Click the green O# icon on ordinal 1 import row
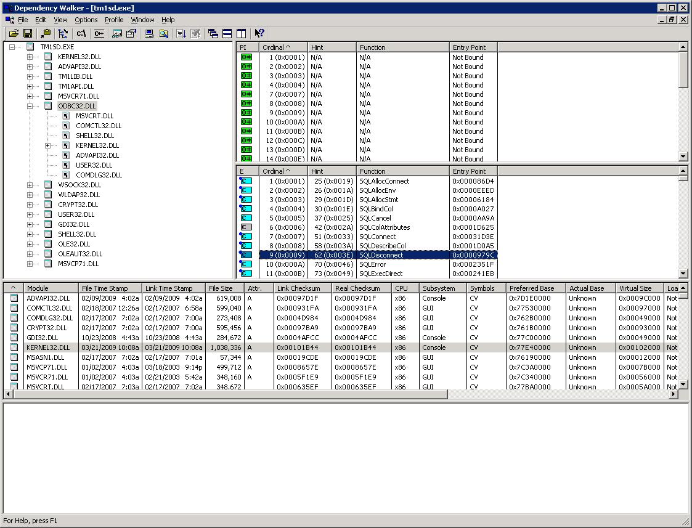Viewport: 692px width, 528px height. coord(246,57)
